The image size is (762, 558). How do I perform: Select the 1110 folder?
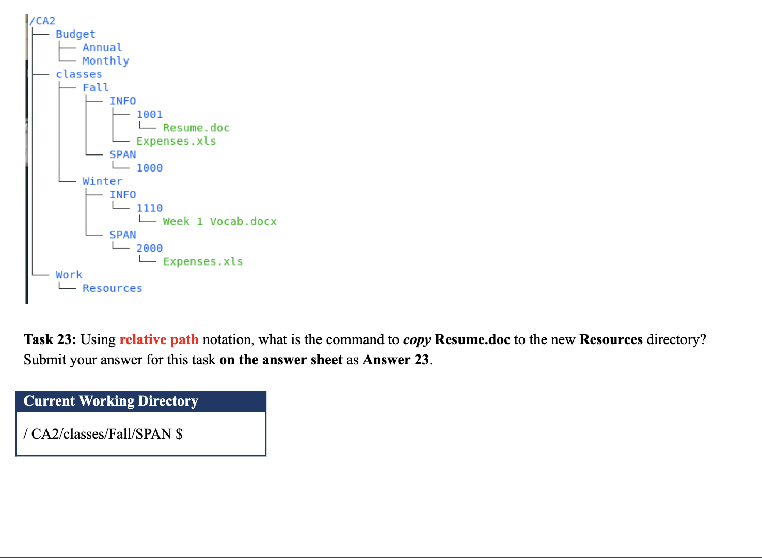tap(150, 208)
